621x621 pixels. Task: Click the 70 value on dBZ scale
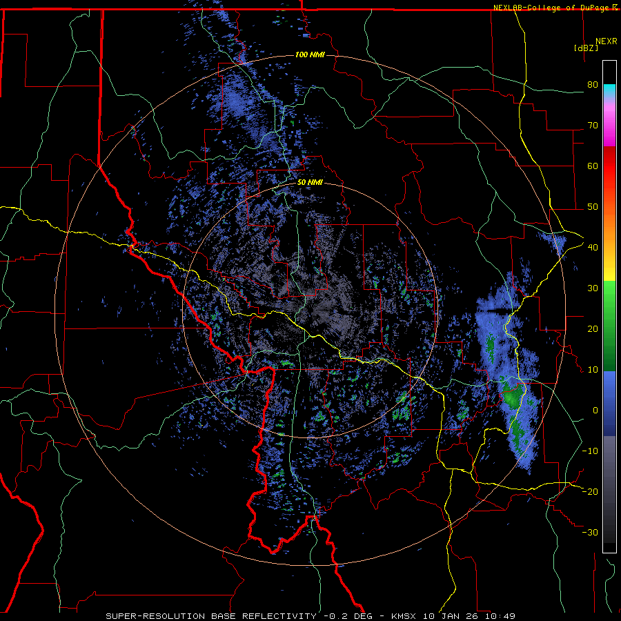coord(593,126)
